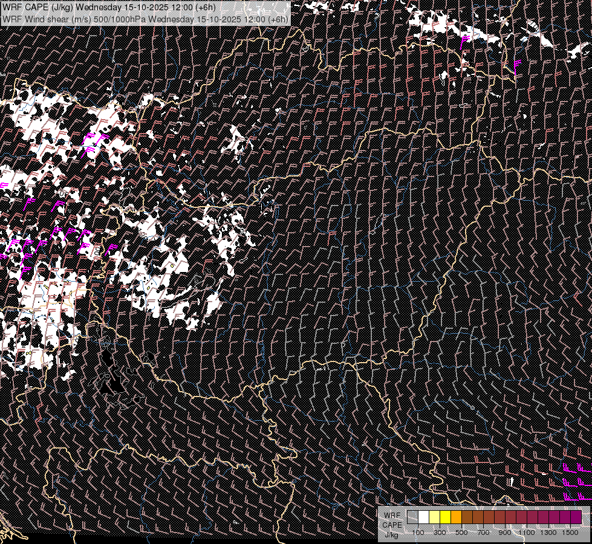Click the white swatch in the CAPE legend
The height and width of the screenshot is (544, 592).
click(x=423, y=517)
